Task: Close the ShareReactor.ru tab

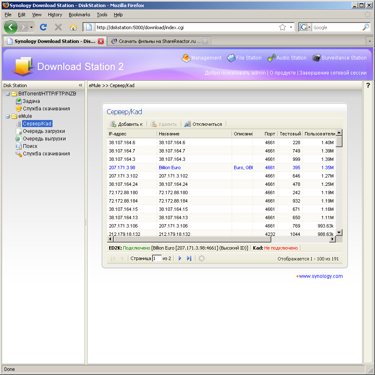Action: (205, 41)
